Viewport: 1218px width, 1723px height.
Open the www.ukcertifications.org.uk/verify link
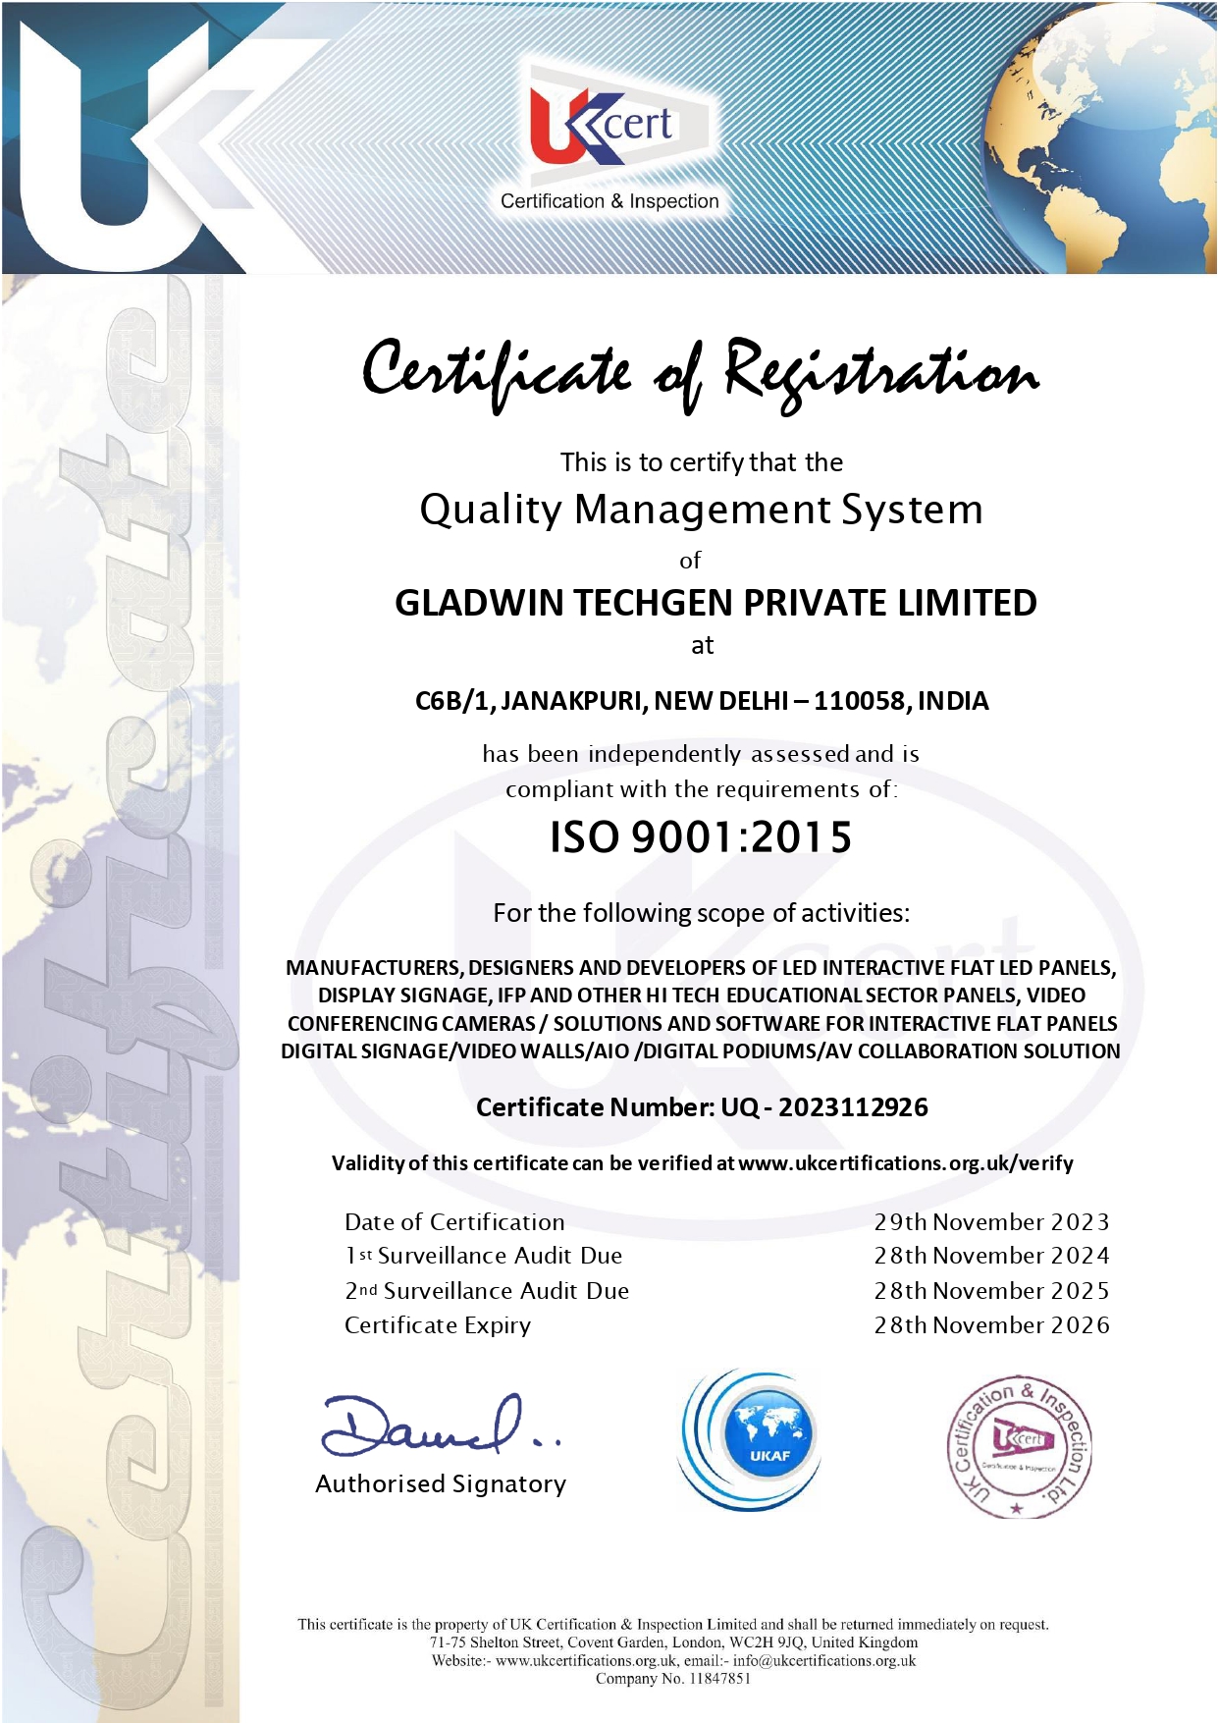905,1163
